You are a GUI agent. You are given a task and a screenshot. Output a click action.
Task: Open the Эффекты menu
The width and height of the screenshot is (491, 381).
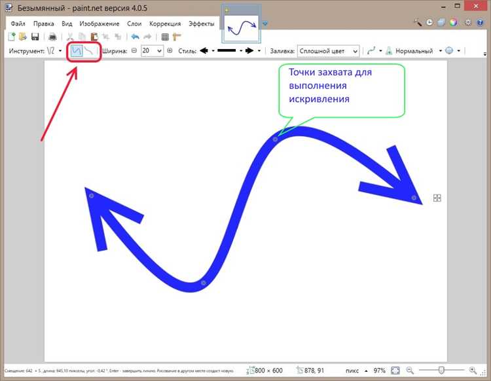(202, 24)
